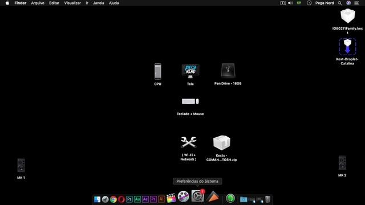Viewport: 365px width, 205px height.
Task: Launch After Effects (Ae) from the Dock
Action: tap(145, 199)
